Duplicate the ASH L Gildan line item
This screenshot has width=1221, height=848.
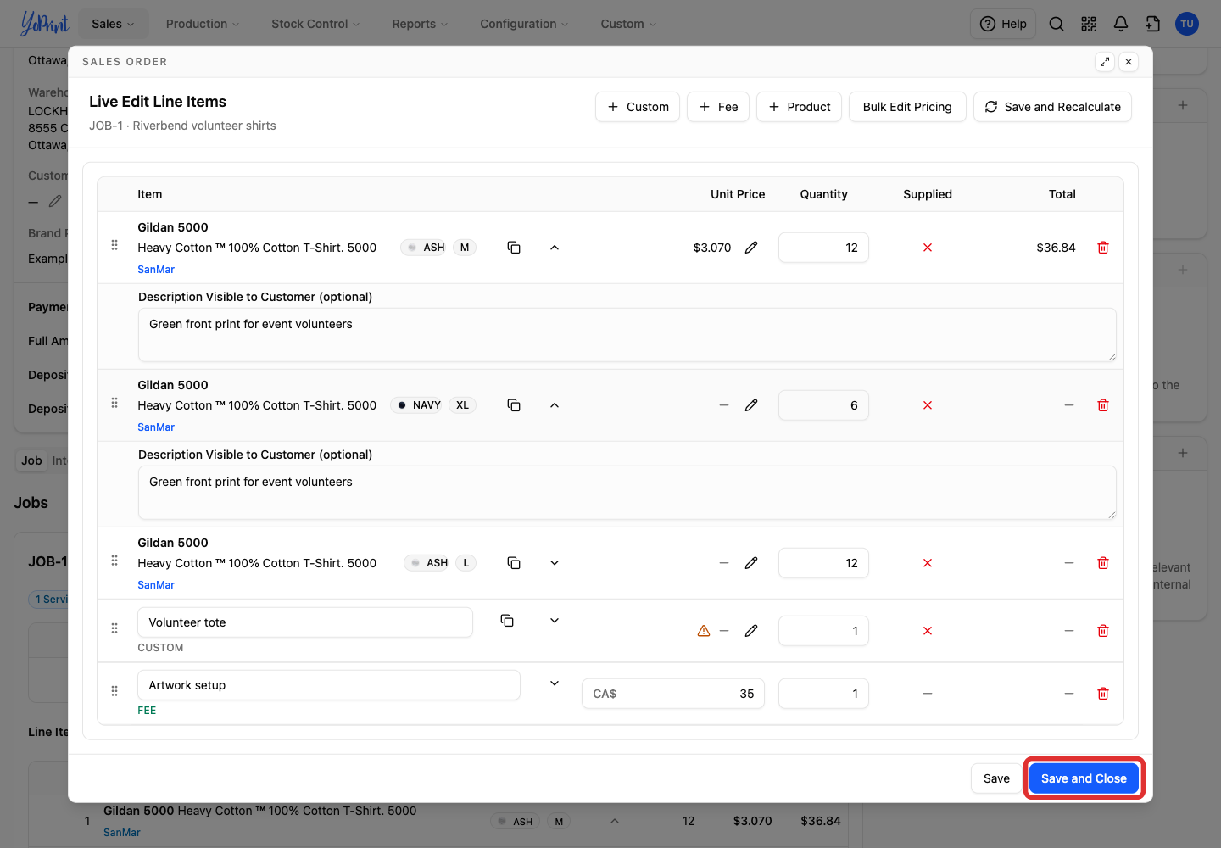[514, 563]
